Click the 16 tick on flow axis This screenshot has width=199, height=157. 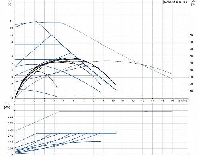coord(172,101)
